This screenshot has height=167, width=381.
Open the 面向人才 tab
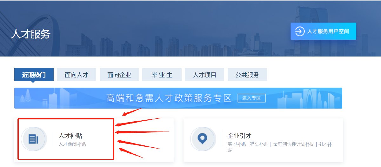pos(76,75)
